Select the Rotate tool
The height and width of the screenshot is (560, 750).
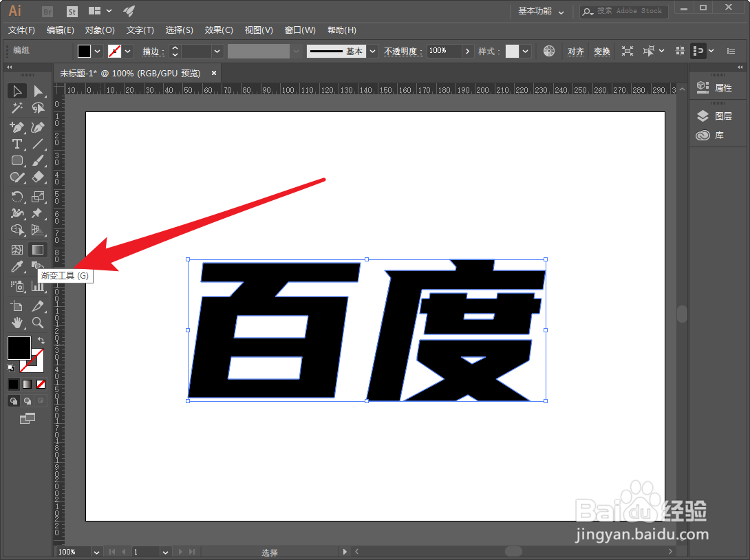pyautogui.click(x=17, y=197)
